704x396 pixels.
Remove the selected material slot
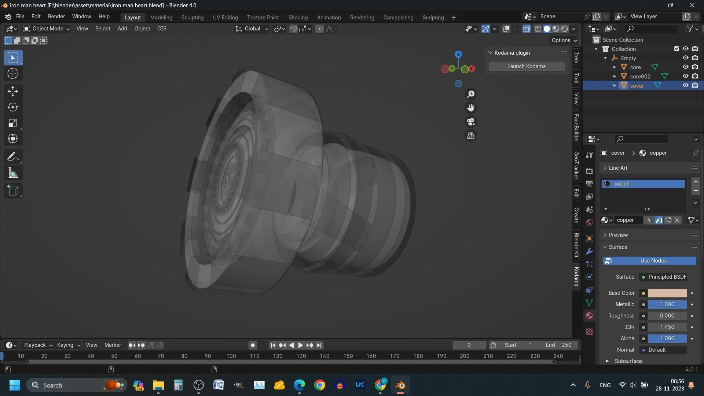[x=696, y=191]
